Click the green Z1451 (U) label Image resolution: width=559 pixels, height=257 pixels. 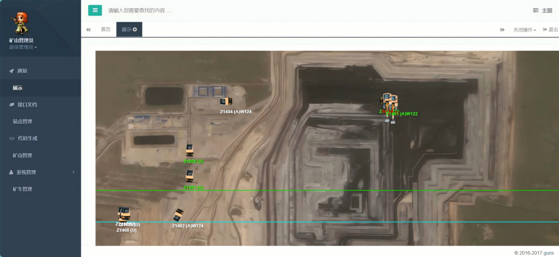194,187
